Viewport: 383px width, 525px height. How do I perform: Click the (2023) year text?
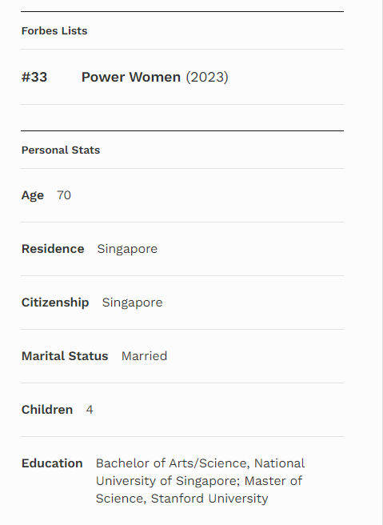[x=207, y=77]
